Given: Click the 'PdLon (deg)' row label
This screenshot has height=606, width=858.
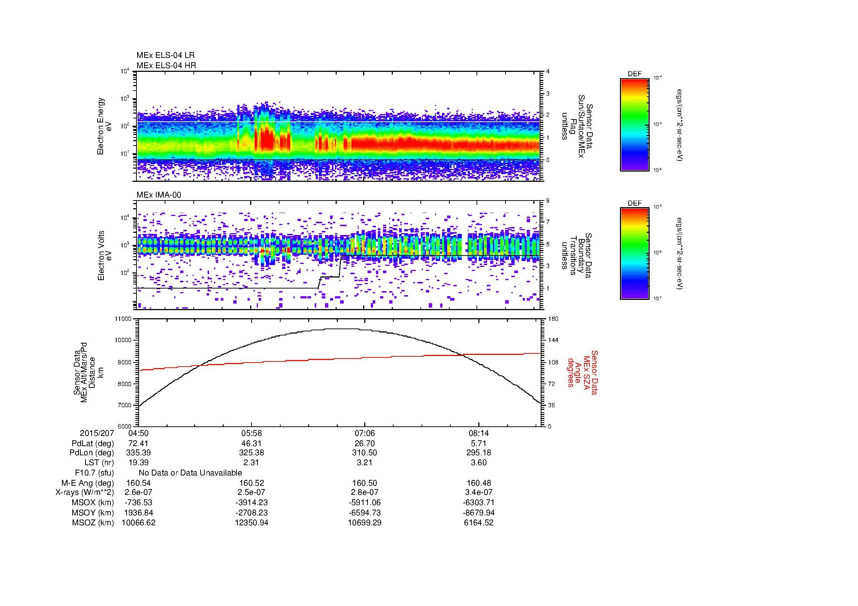Looking at the screenshot, I should [x=92, y=453].
